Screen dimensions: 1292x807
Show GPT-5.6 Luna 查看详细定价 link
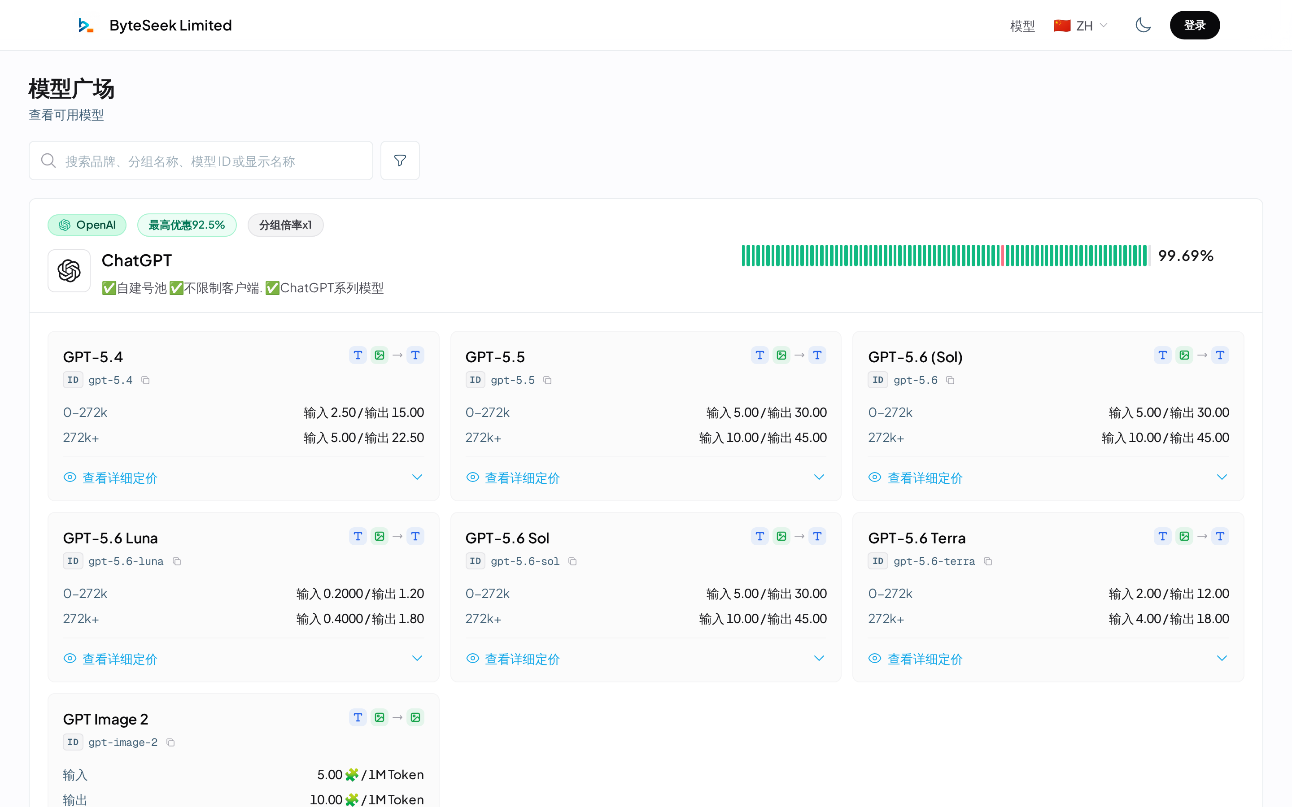(110, 659)
